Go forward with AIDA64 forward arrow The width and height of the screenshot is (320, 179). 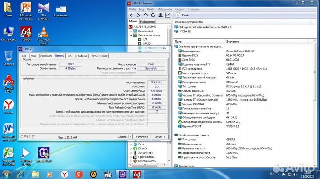[138, 15]
